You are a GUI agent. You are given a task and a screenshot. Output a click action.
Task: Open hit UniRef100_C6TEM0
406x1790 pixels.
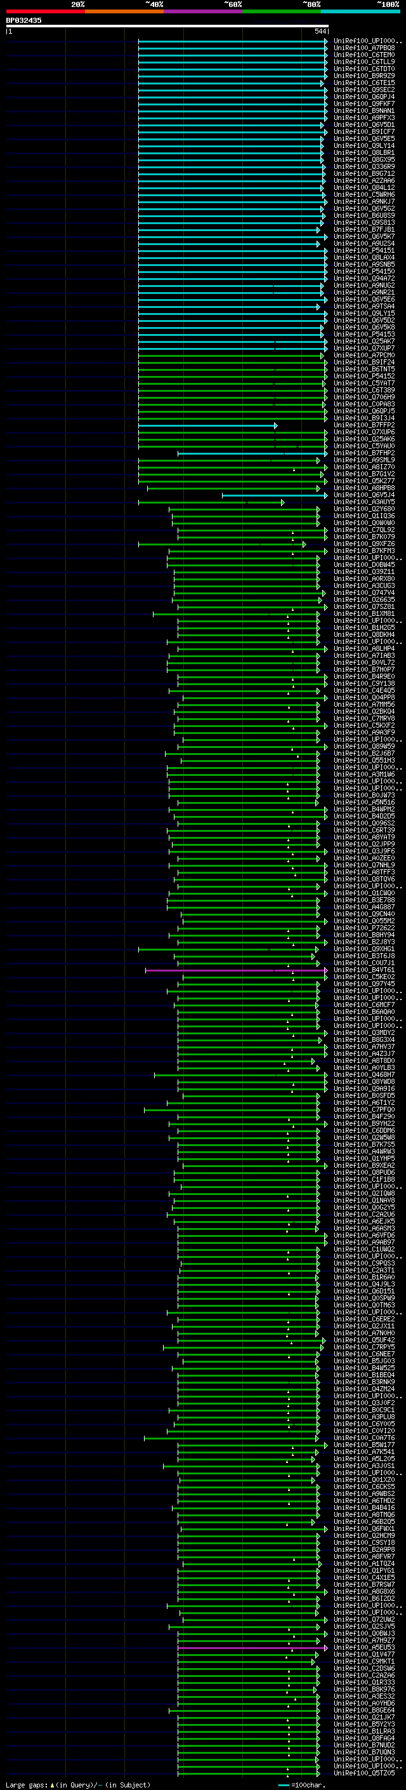click(x=363, y=55)
